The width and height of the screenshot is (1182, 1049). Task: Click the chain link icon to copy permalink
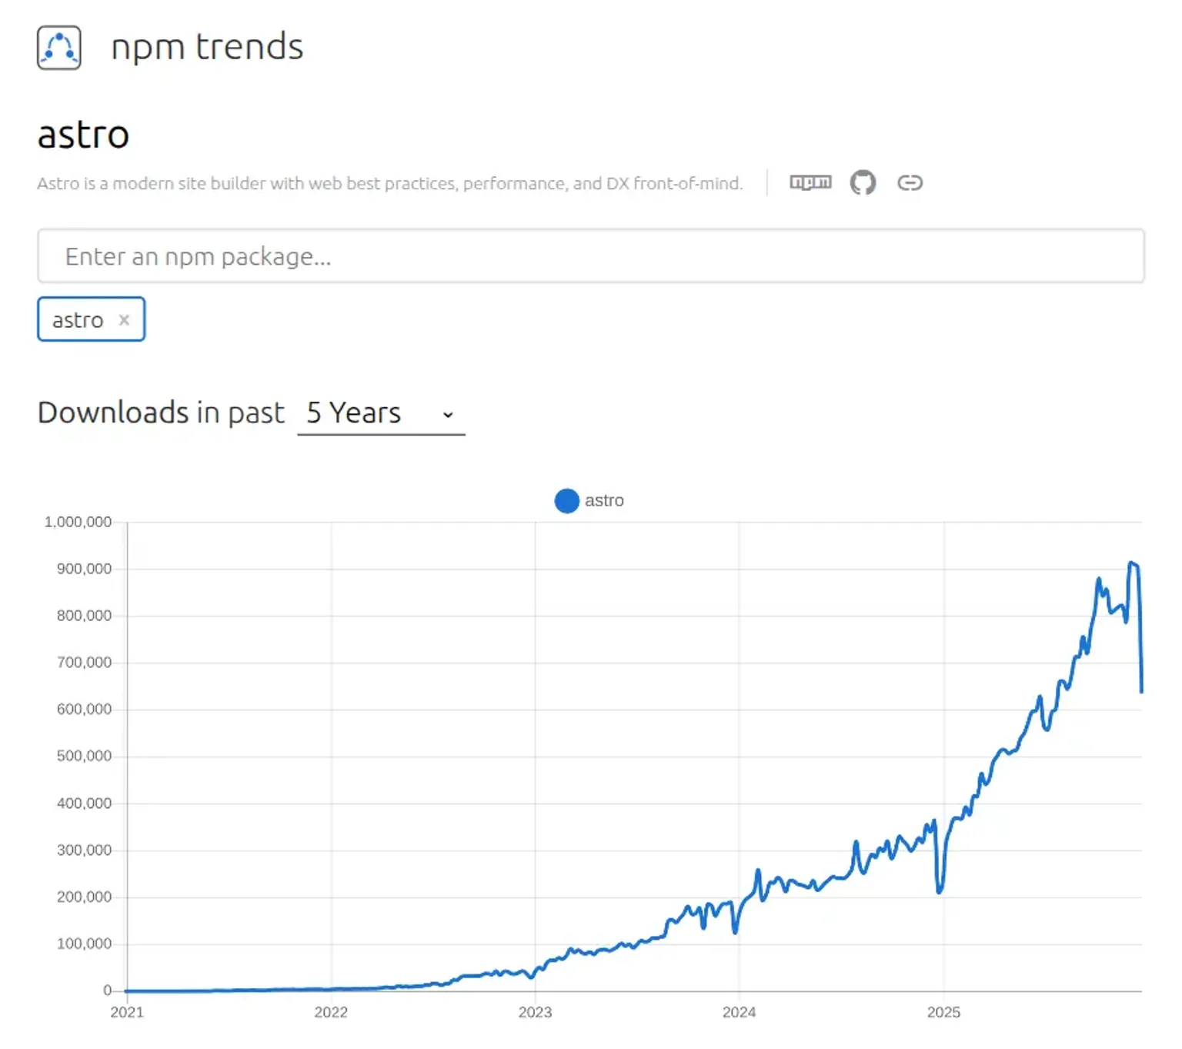click(x=911, y=182)
